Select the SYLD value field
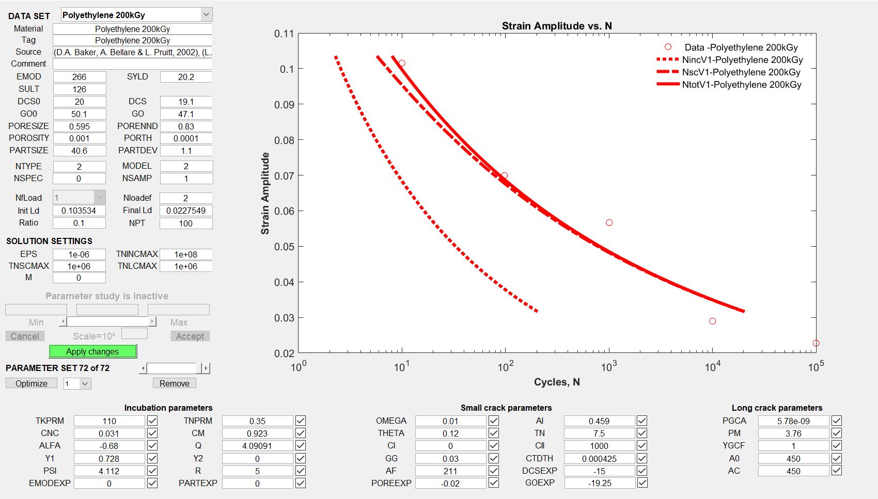 click(x=186, y=77)
